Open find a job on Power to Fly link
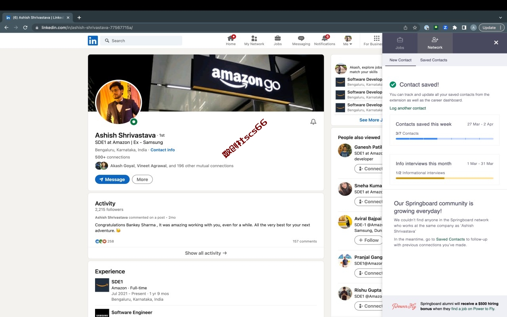 pos(473,309)
